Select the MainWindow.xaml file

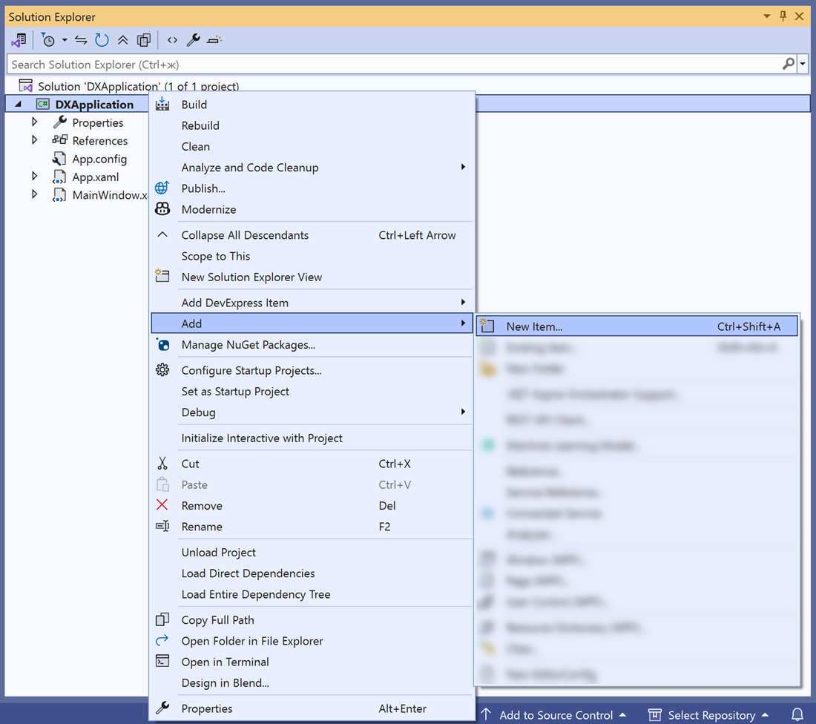click(100, 195)
